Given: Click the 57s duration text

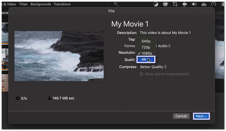Looking at the screenshot, I should (x=24, y=99).
